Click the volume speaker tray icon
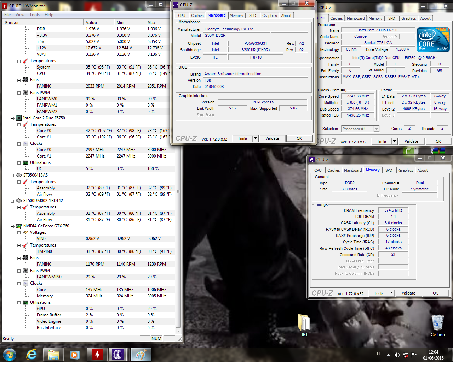 397,355
